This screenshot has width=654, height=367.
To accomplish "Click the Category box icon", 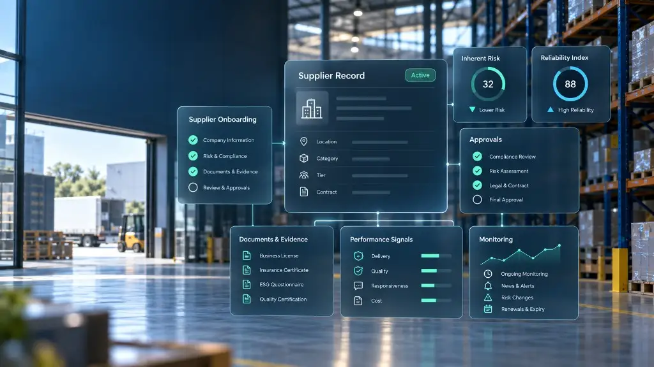I will click(303, 158).
